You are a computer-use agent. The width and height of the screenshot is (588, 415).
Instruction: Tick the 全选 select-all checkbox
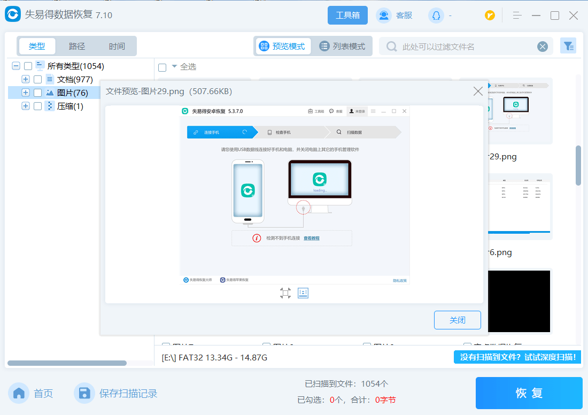[163, 67]
